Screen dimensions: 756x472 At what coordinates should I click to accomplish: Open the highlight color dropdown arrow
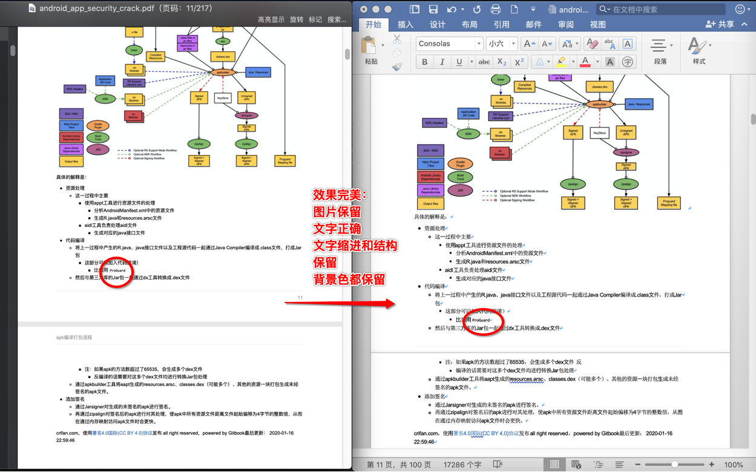[x=573, y=62]
